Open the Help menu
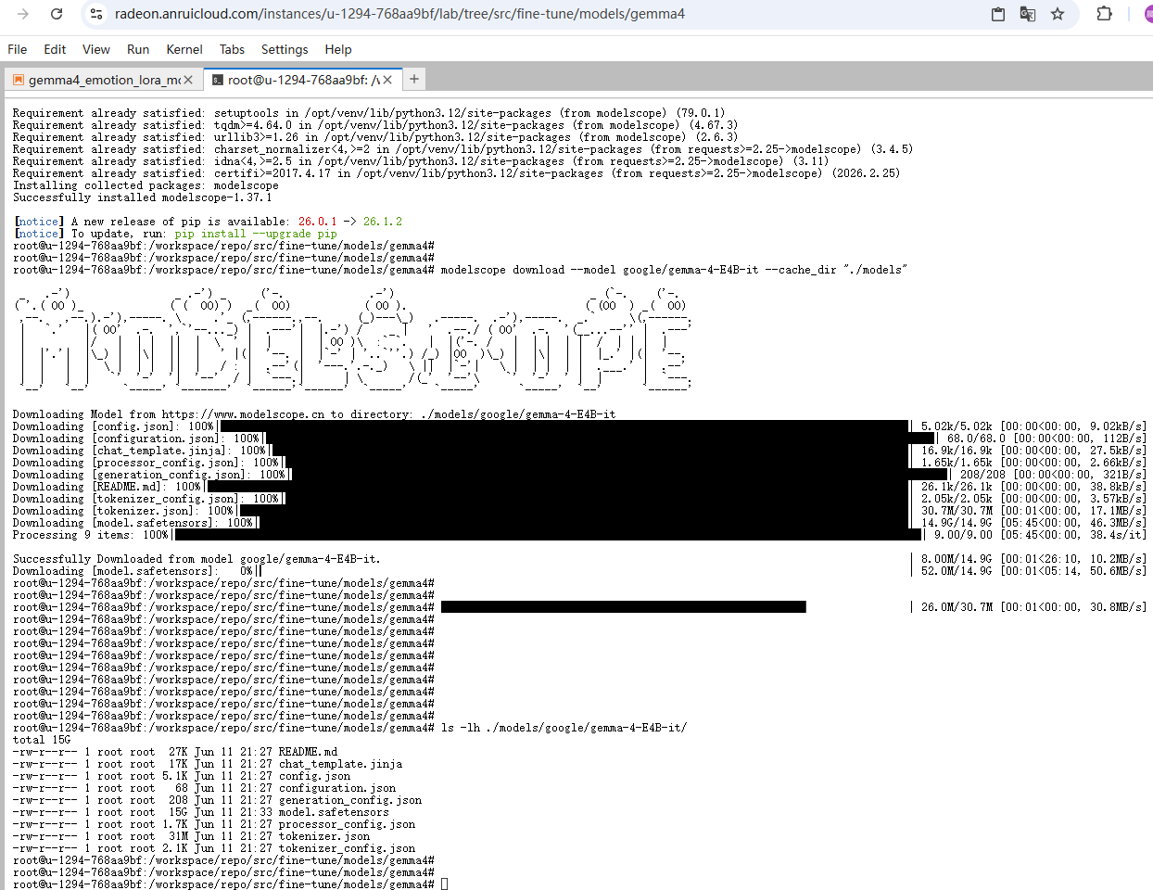 click(338, 49)
